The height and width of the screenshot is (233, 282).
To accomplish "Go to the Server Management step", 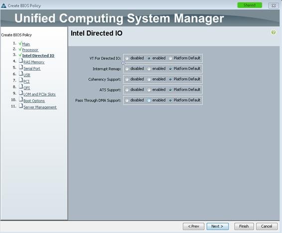I will [40, 107].
